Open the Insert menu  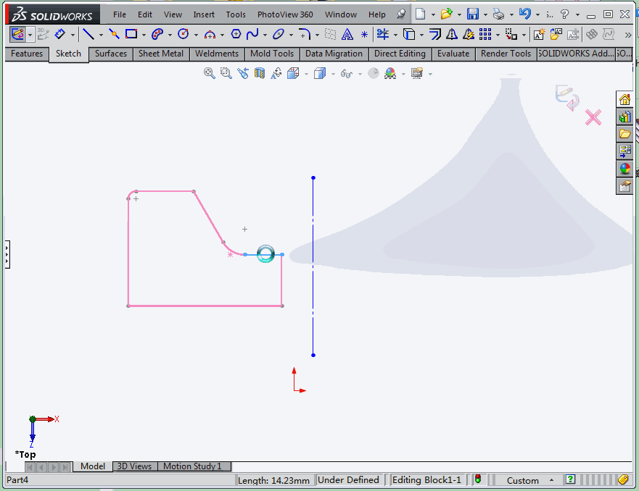204,14
